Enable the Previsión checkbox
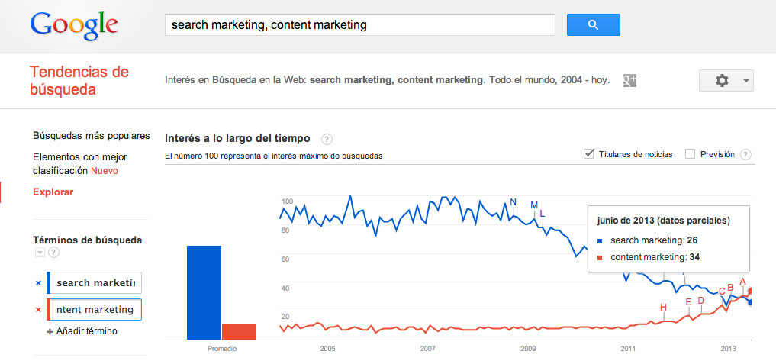The height and width of the screenshot is (361, 776). tap(691, 154)
